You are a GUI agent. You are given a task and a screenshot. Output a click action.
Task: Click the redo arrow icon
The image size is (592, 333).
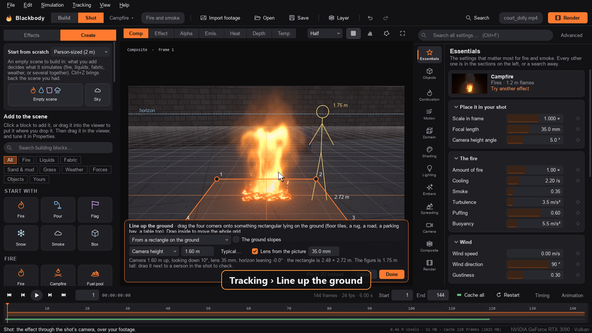(x=385, y=18)
